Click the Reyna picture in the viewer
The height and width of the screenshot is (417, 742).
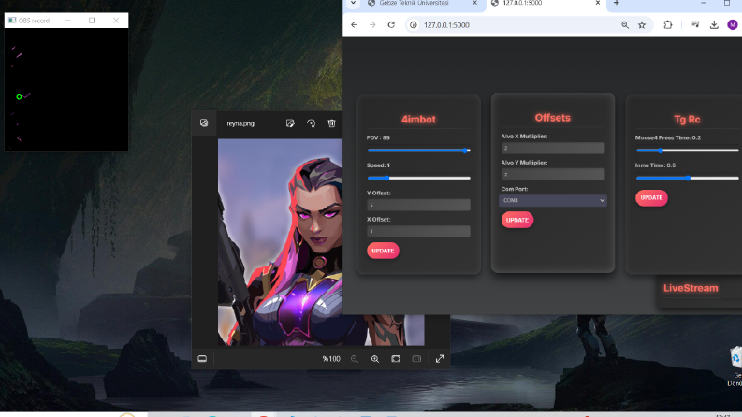coord(280,242)
